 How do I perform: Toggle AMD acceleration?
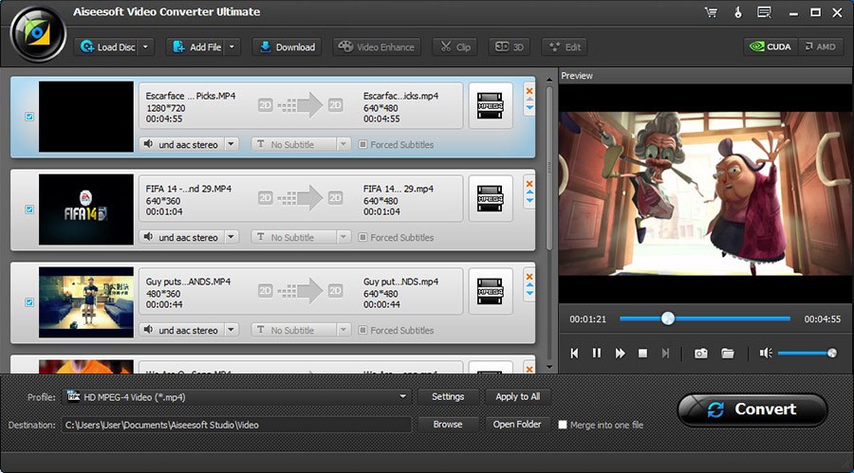coord(821,46)
